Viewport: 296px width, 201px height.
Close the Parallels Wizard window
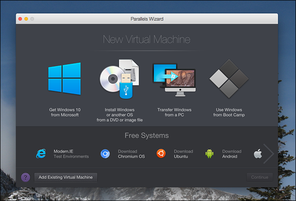(x=20, y=19)
